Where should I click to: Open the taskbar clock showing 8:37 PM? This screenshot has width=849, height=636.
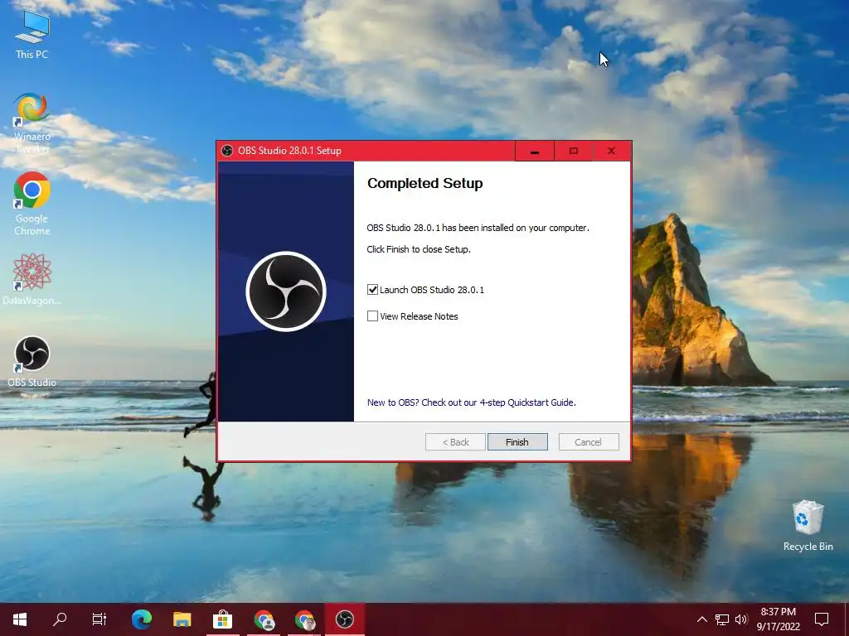click(778, 619)
